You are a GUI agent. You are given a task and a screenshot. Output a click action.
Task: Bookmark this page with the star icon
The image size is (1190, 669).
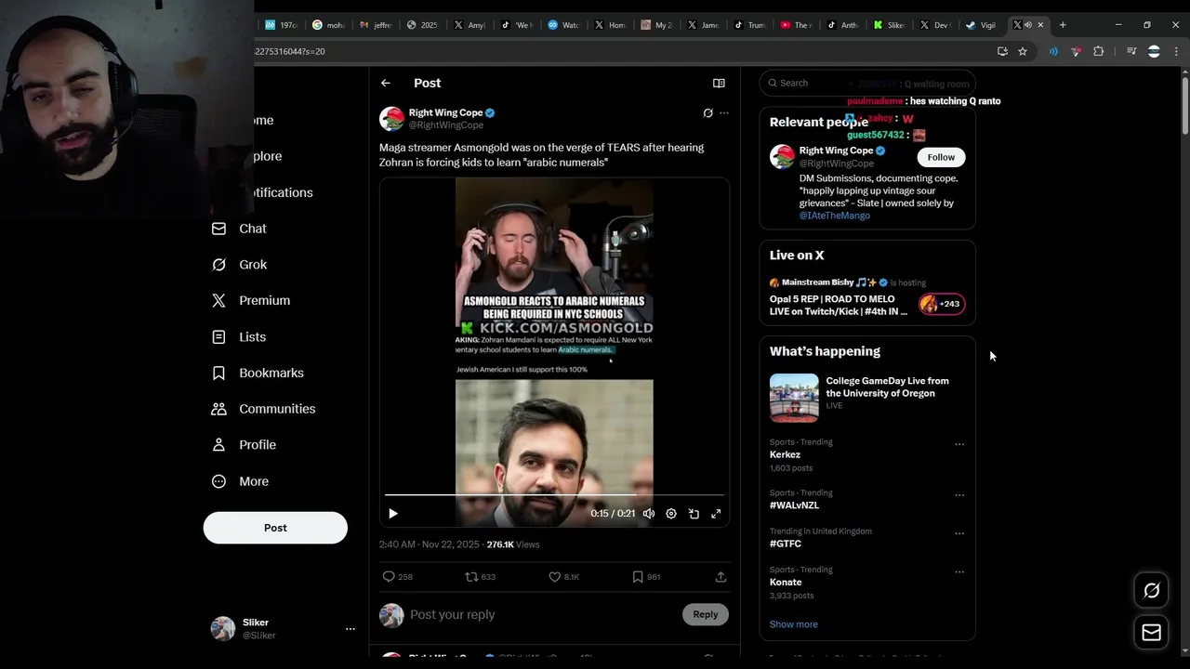pos(1023,51)
